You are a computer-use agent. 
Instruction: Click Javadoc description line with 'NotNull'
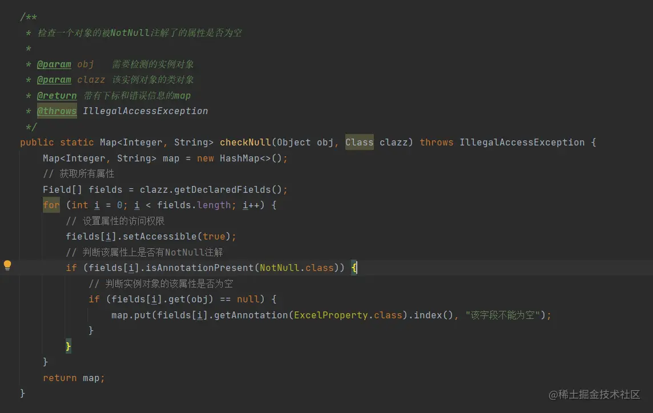point(139,33)
